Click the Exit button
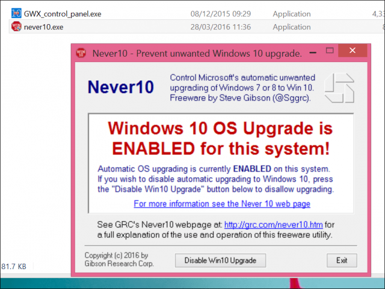 342,260
